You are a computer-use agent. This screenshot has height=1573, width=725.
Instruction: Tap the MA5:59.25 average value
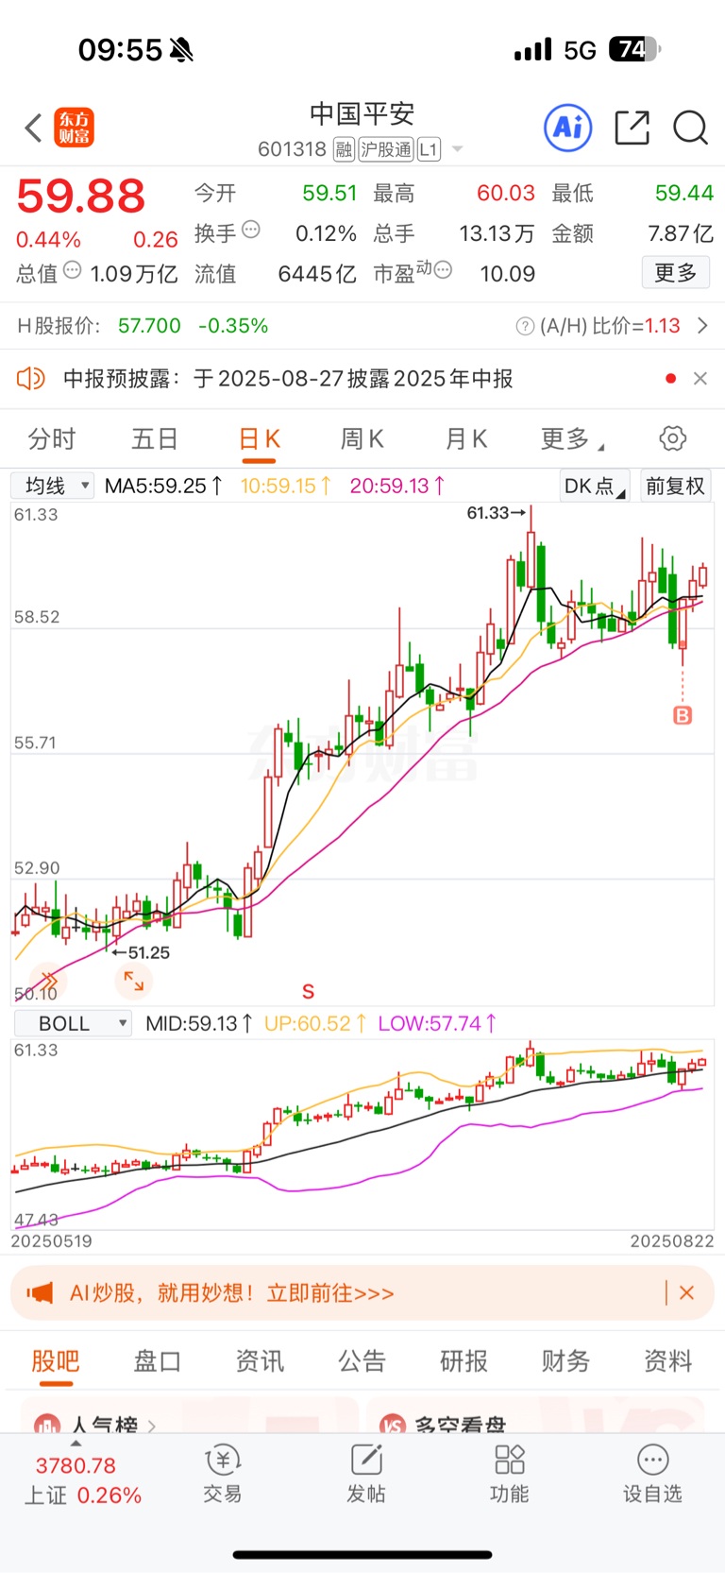[164, 486]
